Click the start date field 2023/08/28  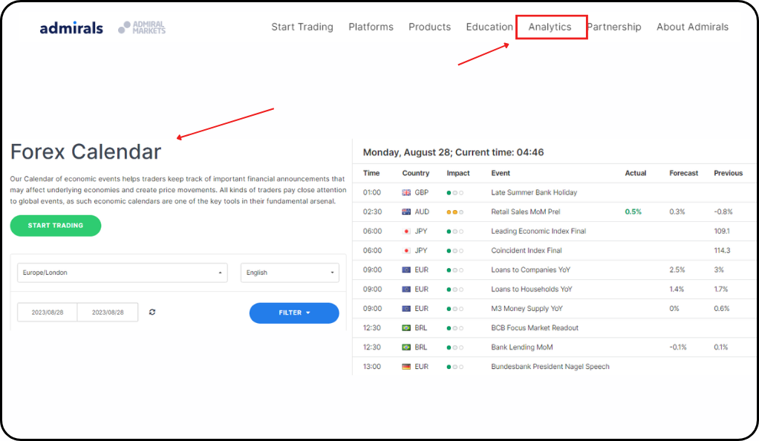(48, 313)
